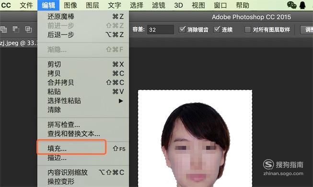
Task: Open the 窗口 menu
Action: (220, 5)
